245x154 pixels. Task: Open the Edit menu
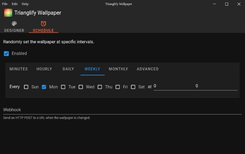[15, 4]
